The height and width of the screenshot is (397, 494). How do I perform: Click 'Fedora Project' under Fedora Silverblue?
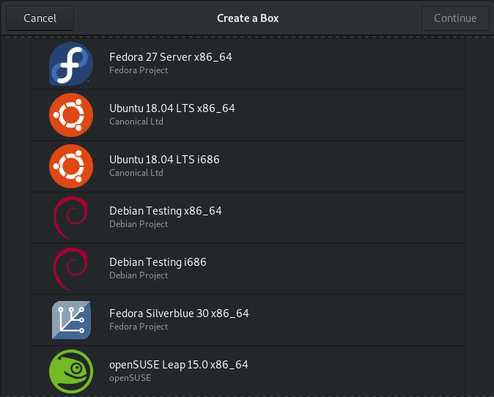click(x=139, y=327)
